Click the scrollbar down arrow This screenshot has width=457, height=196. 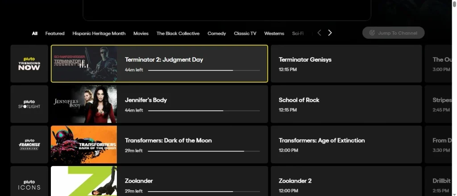(454, 194)
